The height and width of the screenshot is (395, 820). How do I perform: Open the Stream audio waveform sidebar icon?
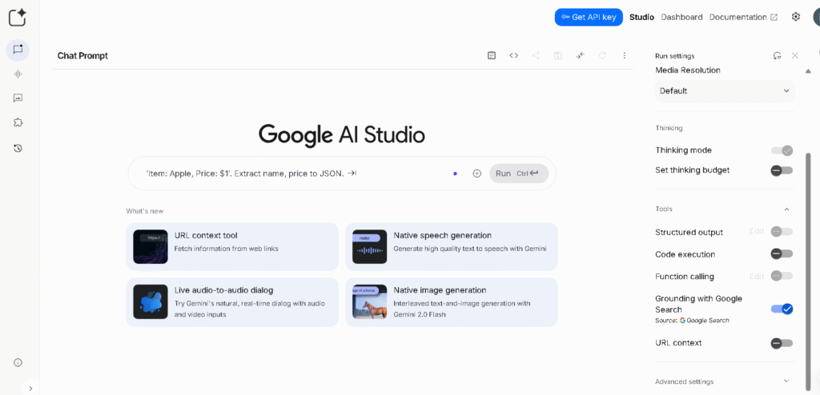coord(18,74)
